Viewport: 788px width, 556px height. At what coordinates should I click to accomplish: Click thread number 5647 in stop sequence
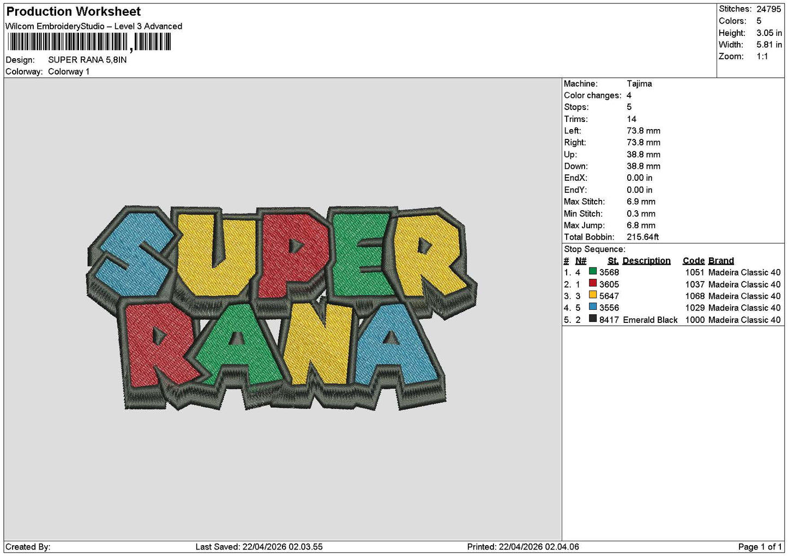click(609, 296)
